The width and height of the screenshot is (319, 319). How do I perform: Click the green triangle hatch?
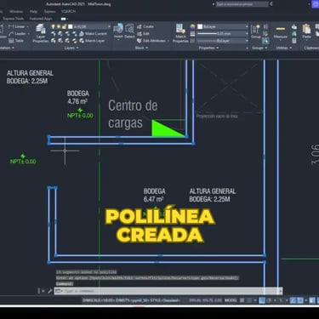[x=165, y=131]
